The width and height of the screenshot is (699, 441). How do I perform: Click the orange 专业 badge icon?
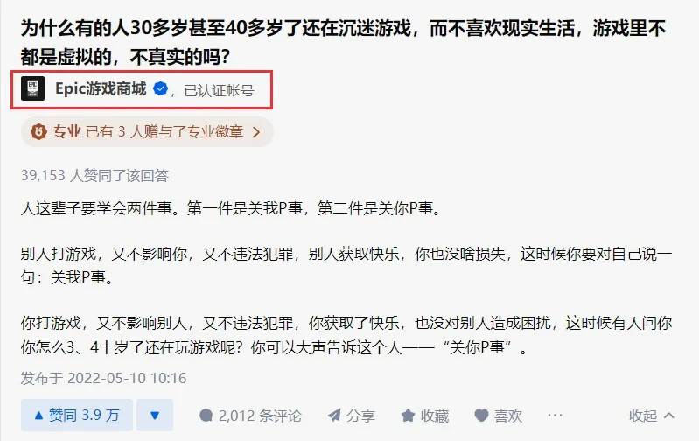tap(38, 131)
